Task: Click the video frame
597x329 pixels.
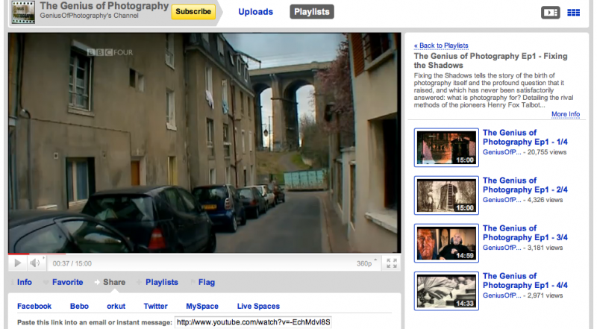Action: (x=204, y=142)
